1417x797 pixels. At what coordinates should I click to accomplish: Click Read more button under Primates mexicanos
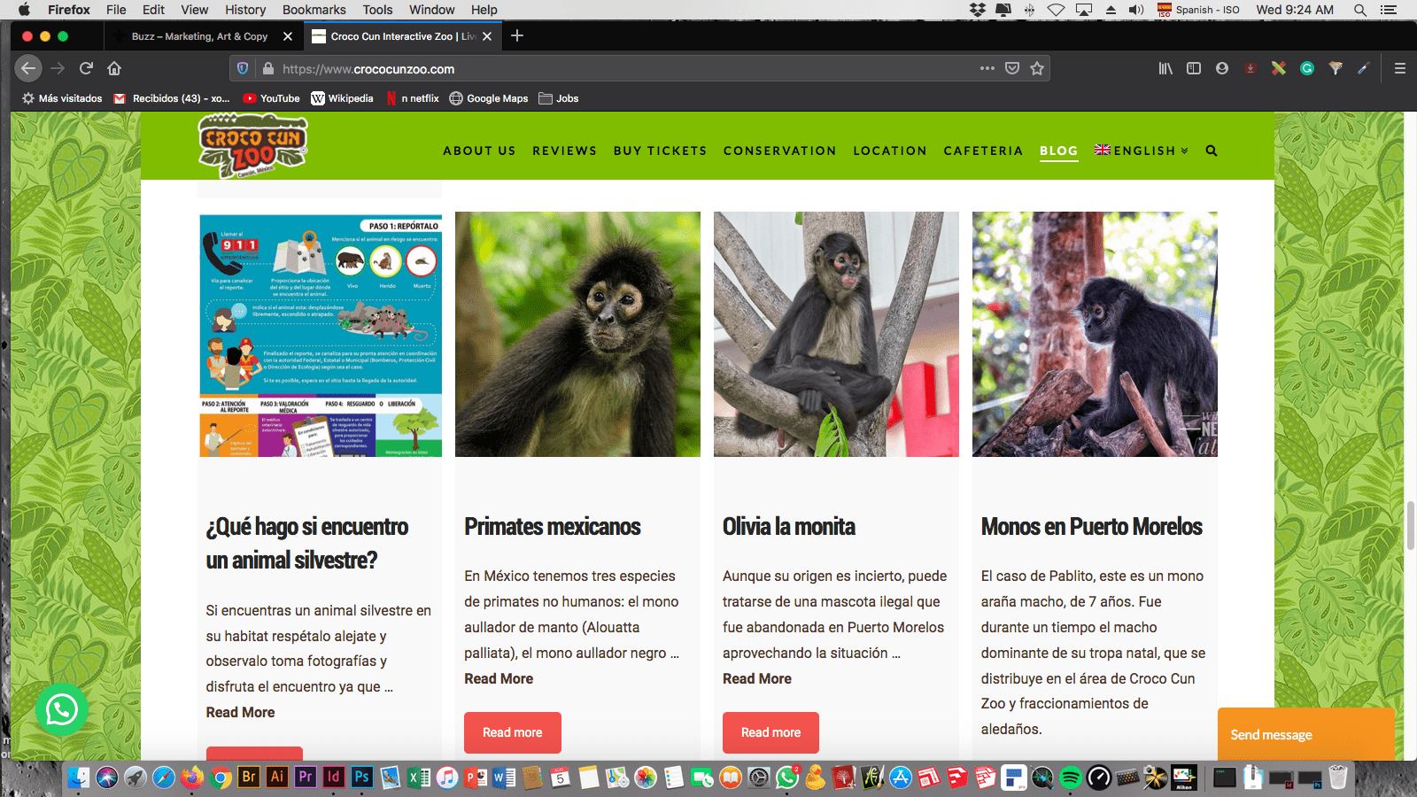click(512, 732)
